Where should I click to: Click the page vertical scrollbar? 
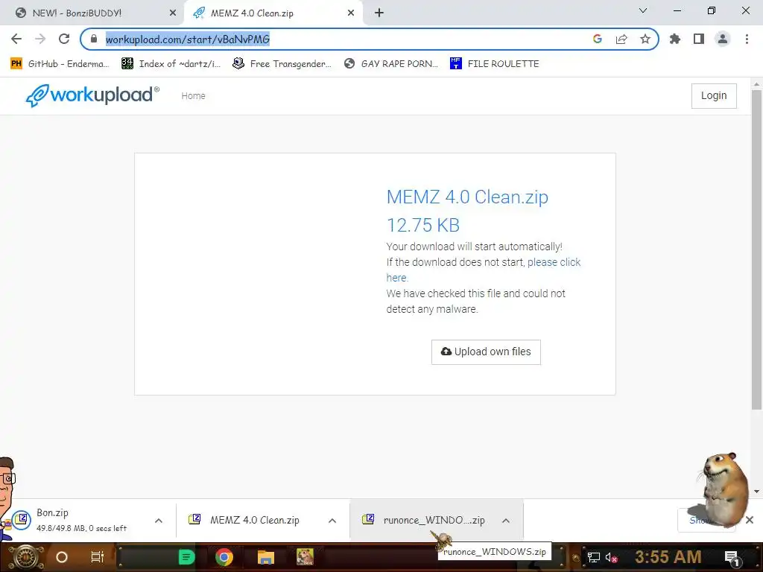pyautogui.click(x=757, y=250)
